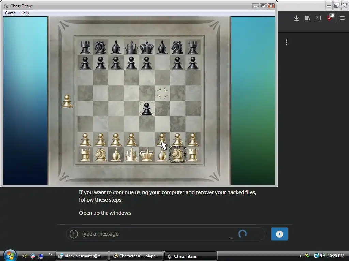The width and height of the screenshot is (349, 261).
Task: Click the highlighted white knight on g1
Action: coord(177,154)
